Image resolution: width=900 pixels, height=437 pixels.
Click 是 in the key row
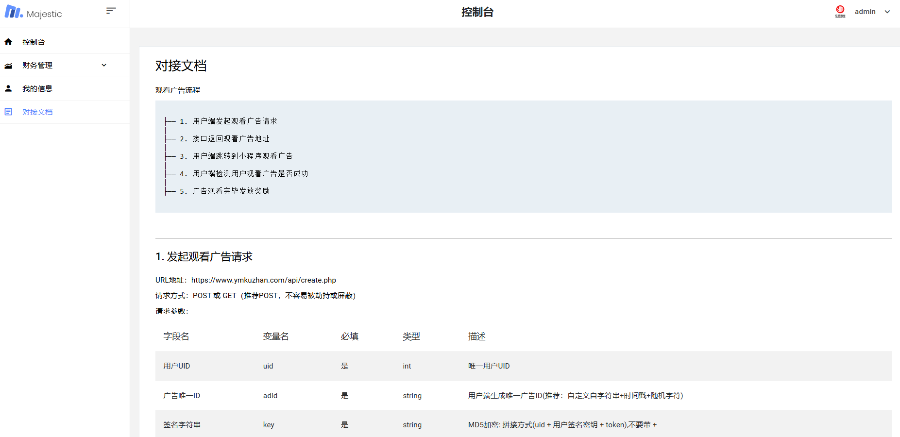click(345, 425)
